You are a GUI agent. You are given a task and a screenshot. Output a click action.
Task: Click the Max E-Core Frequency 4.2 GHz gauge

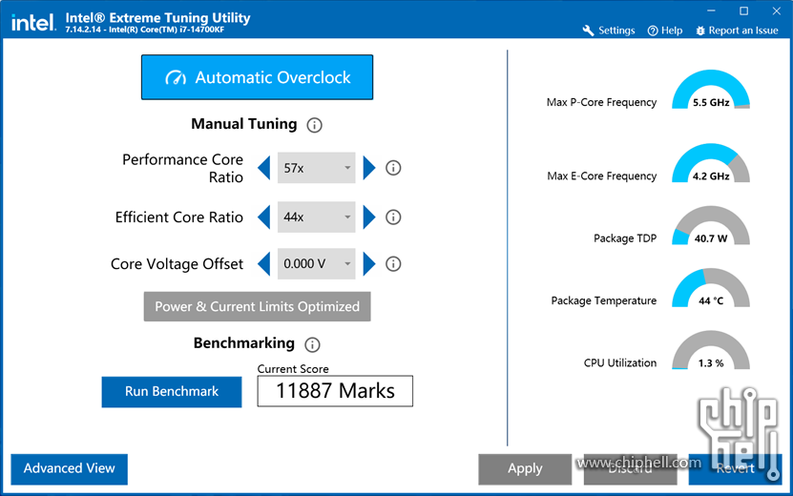tap(711, 163)
